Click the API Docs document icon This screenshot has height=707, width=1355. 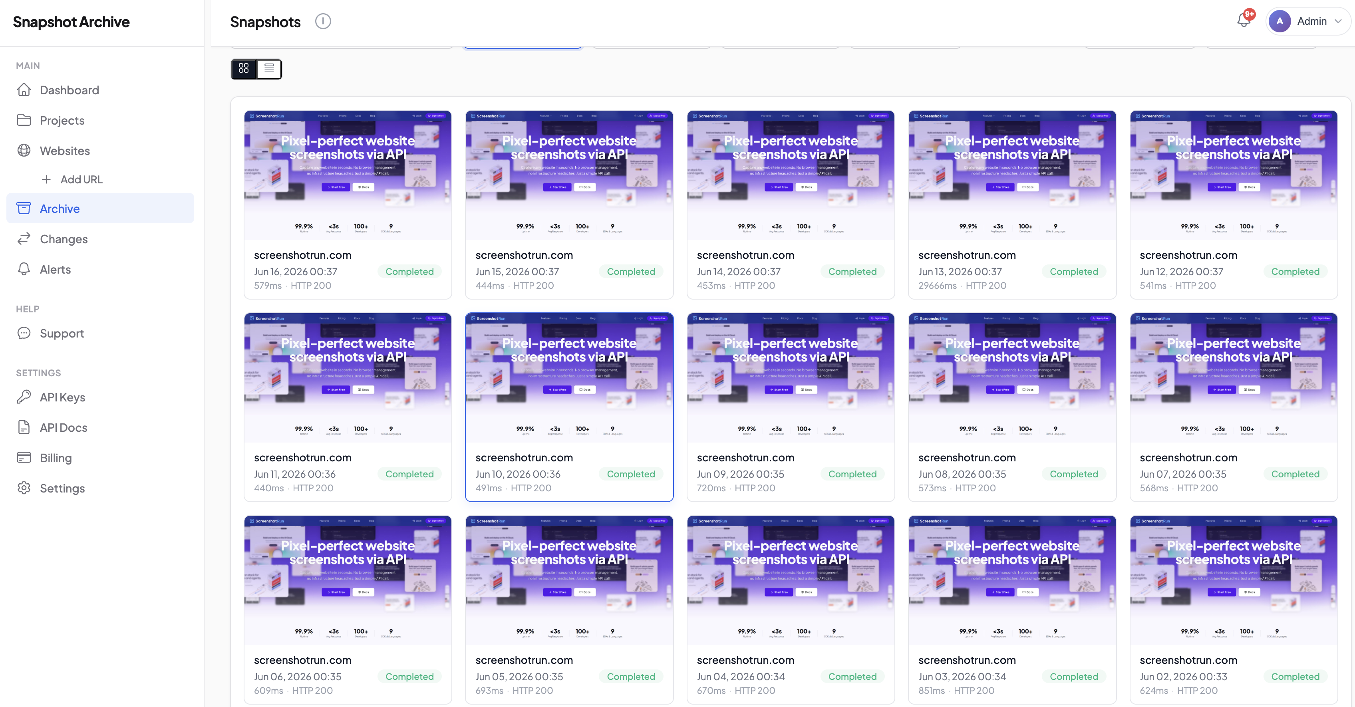(24, 427)
